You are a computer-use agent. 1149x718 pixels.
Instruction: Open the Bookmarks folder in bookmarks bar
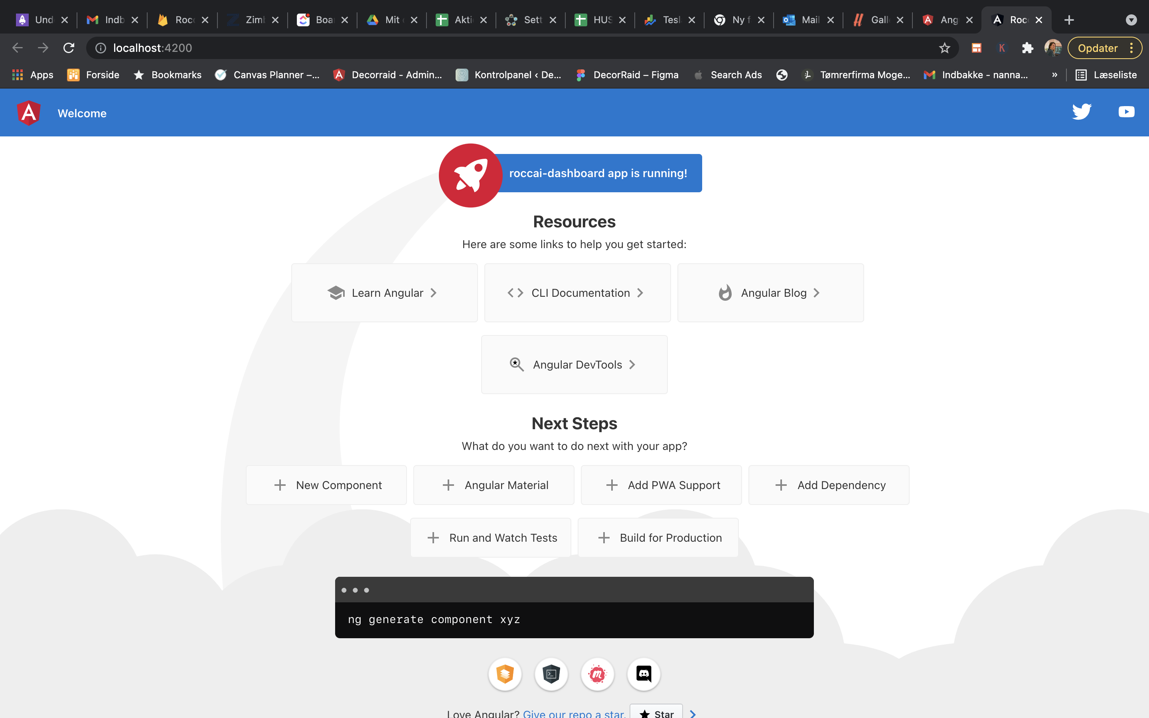click(168, 75)
